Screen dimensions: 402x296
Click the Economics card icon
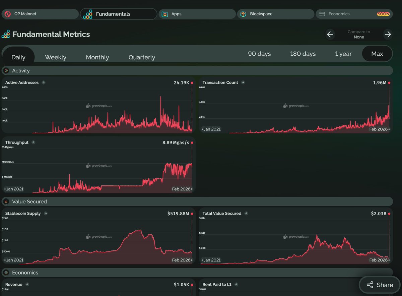(x=322, y=14)
